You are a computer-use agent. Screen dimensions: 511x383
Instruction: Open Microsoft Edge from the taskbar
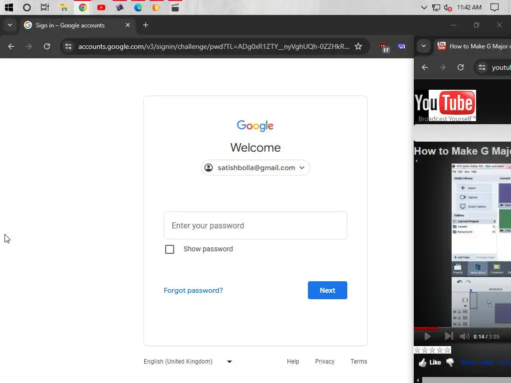click(x=138, y=7)
